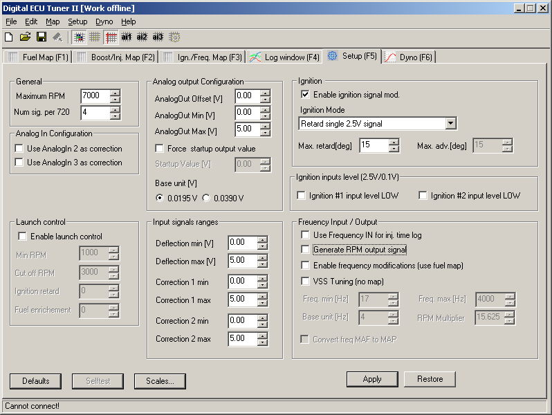Click the Defaults button
Viewport: 552px width, 415px height.
[35, 381]
